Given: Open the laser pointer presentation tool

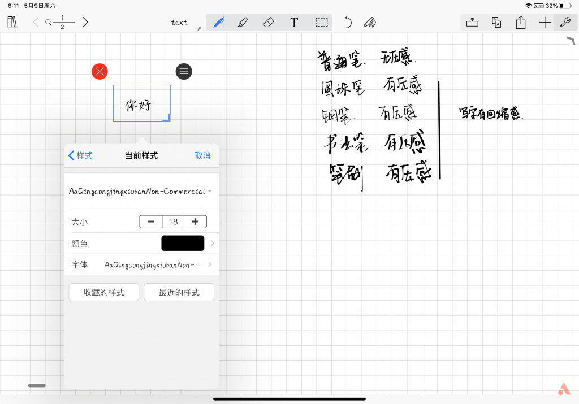Looking at the screenshot, I should click(x=472, y=22).
